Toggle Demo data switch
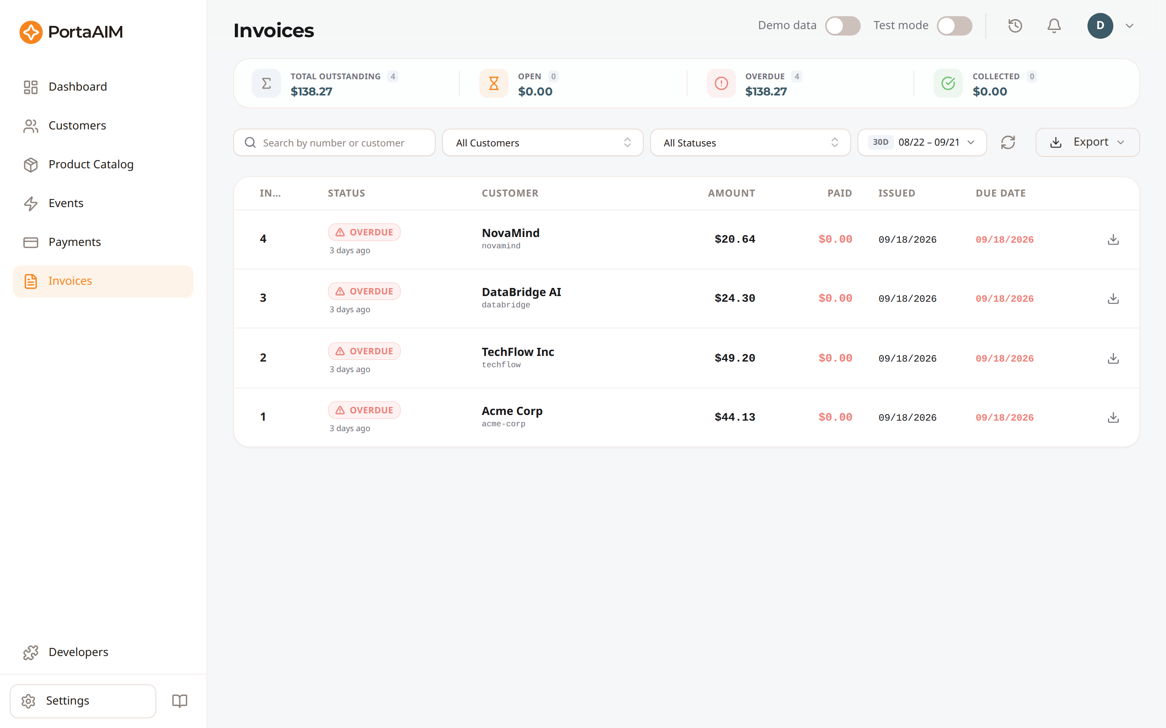1166x728 pixels. tap(843, 25)
